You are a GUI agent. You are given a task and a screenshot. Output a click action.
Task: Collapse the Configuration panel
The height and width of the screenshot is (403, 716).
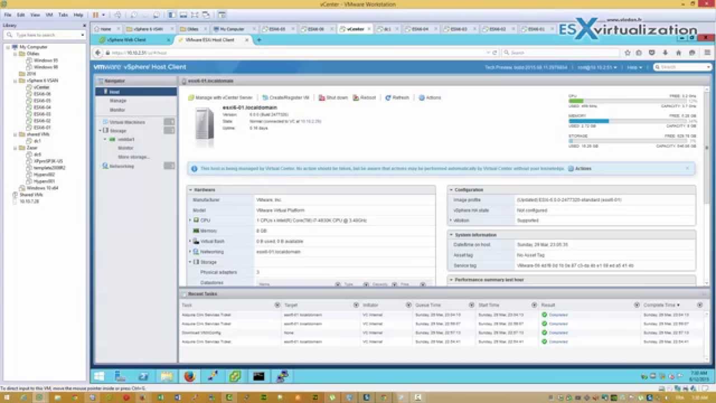[x=451, y=190]
